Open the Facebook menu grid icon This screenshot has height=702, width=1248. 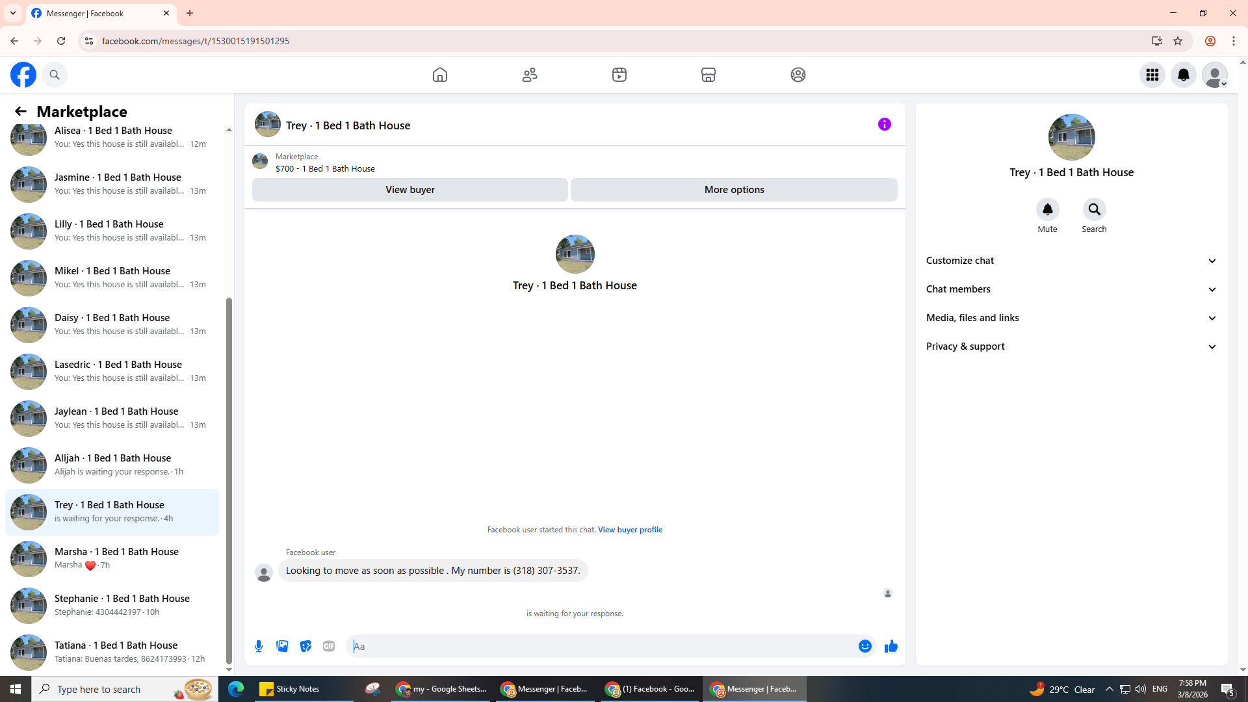[x=1152, y=75]
